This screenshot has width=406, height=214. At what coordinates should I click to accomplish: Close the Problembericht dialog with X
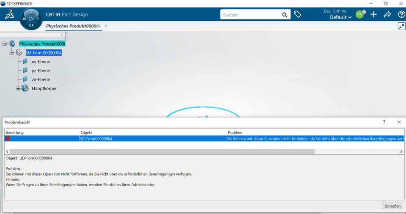tap(399, 122)
